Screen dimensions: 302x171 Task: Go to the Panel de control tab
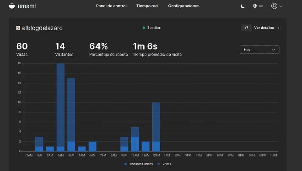111,6
